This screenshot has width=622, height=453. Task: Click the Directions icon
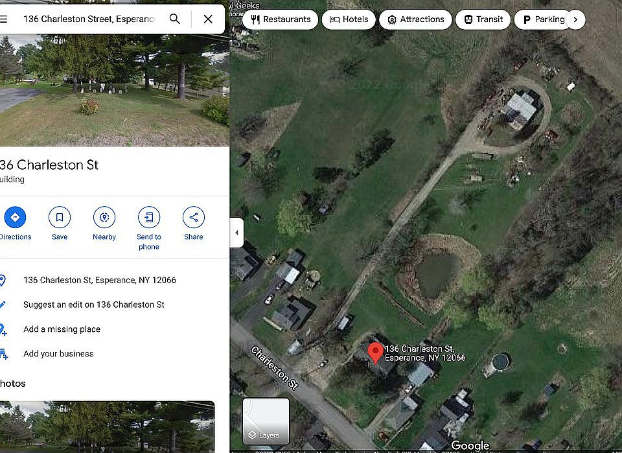pos(15,217)
